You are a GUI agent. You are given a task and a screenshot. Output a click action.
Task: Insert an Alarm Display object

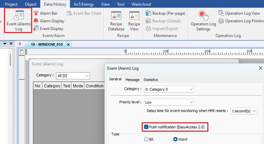pos(49,21)
